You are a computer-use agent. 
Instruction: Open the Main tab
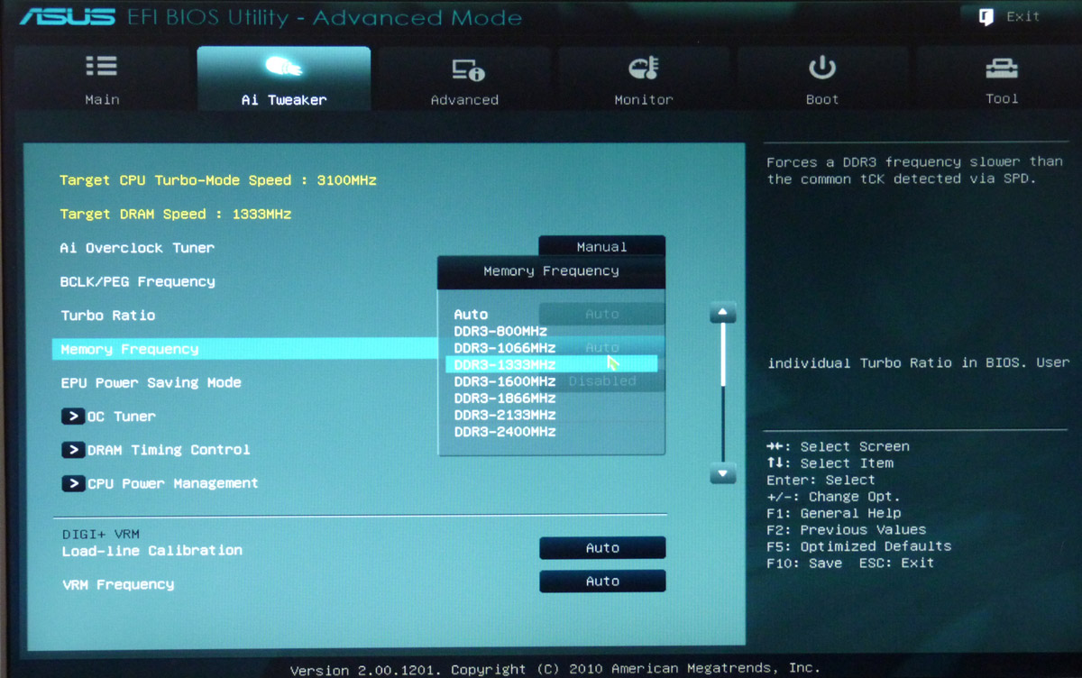(102, 78)
